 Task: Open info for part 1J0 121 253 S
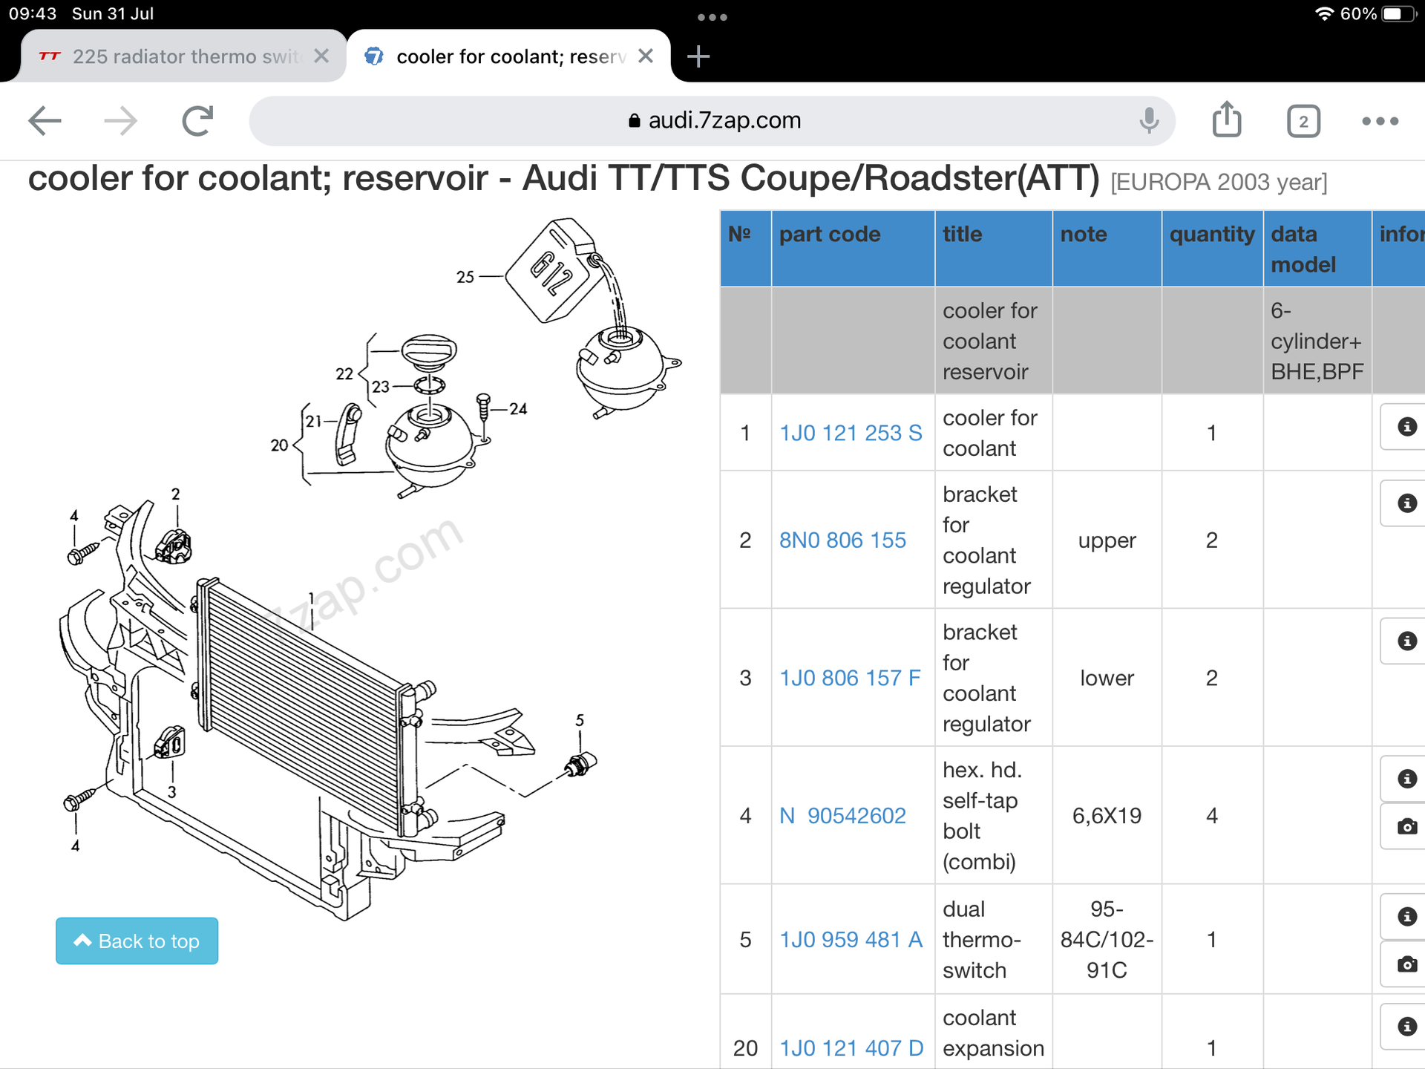(x=1406, y=427)
